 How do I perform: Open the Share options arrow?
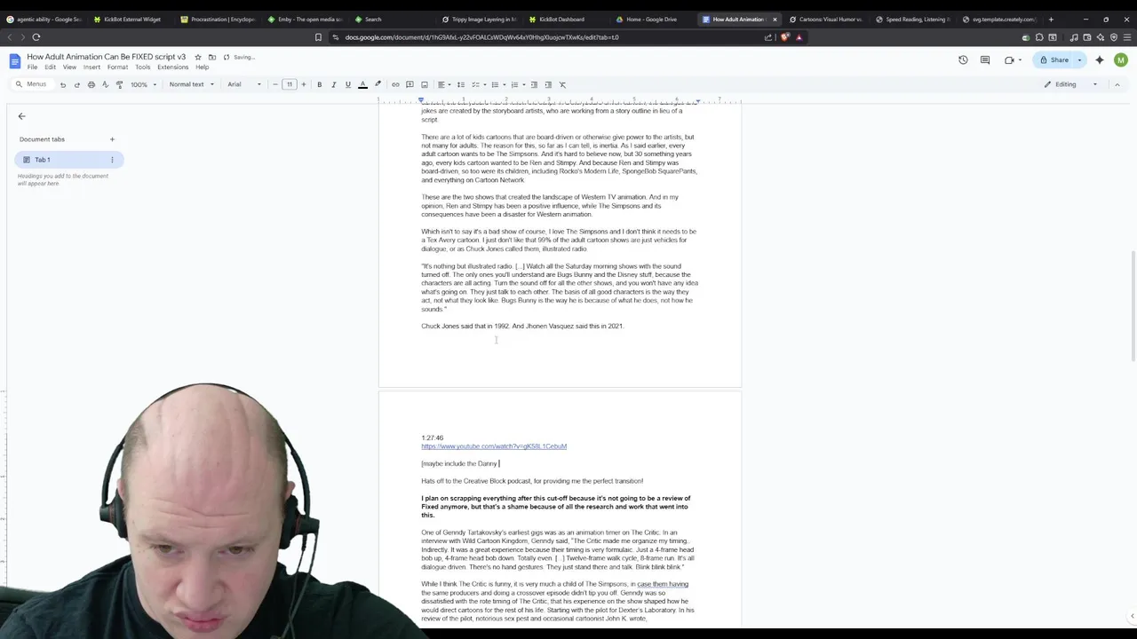coord(1079,60)
